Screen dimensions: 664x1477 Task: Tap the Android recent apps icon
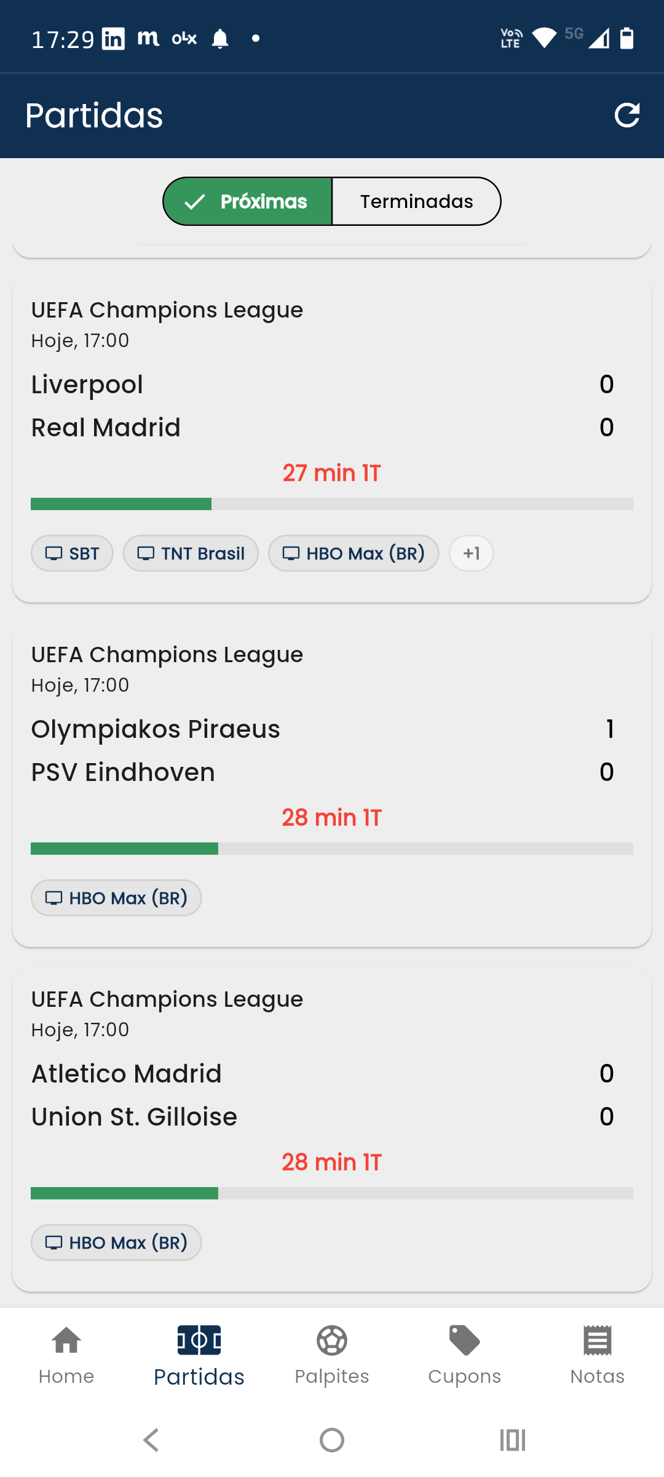[512, 1440]
